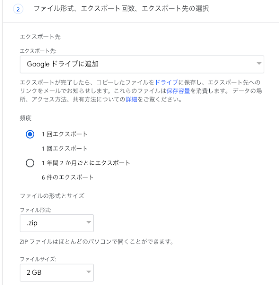This screenshot has width=279, height=285.
Task: Click the 1回エクスポート option label
Action: click(x=64, y=134)
